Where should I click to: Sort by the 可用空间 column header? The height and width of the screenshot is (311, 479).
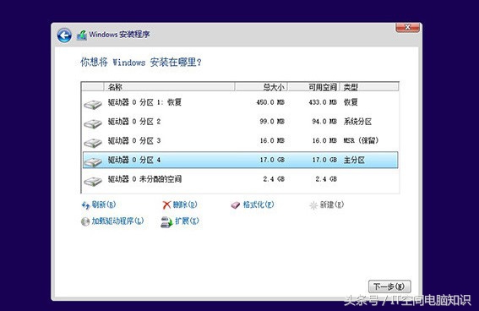313,87
